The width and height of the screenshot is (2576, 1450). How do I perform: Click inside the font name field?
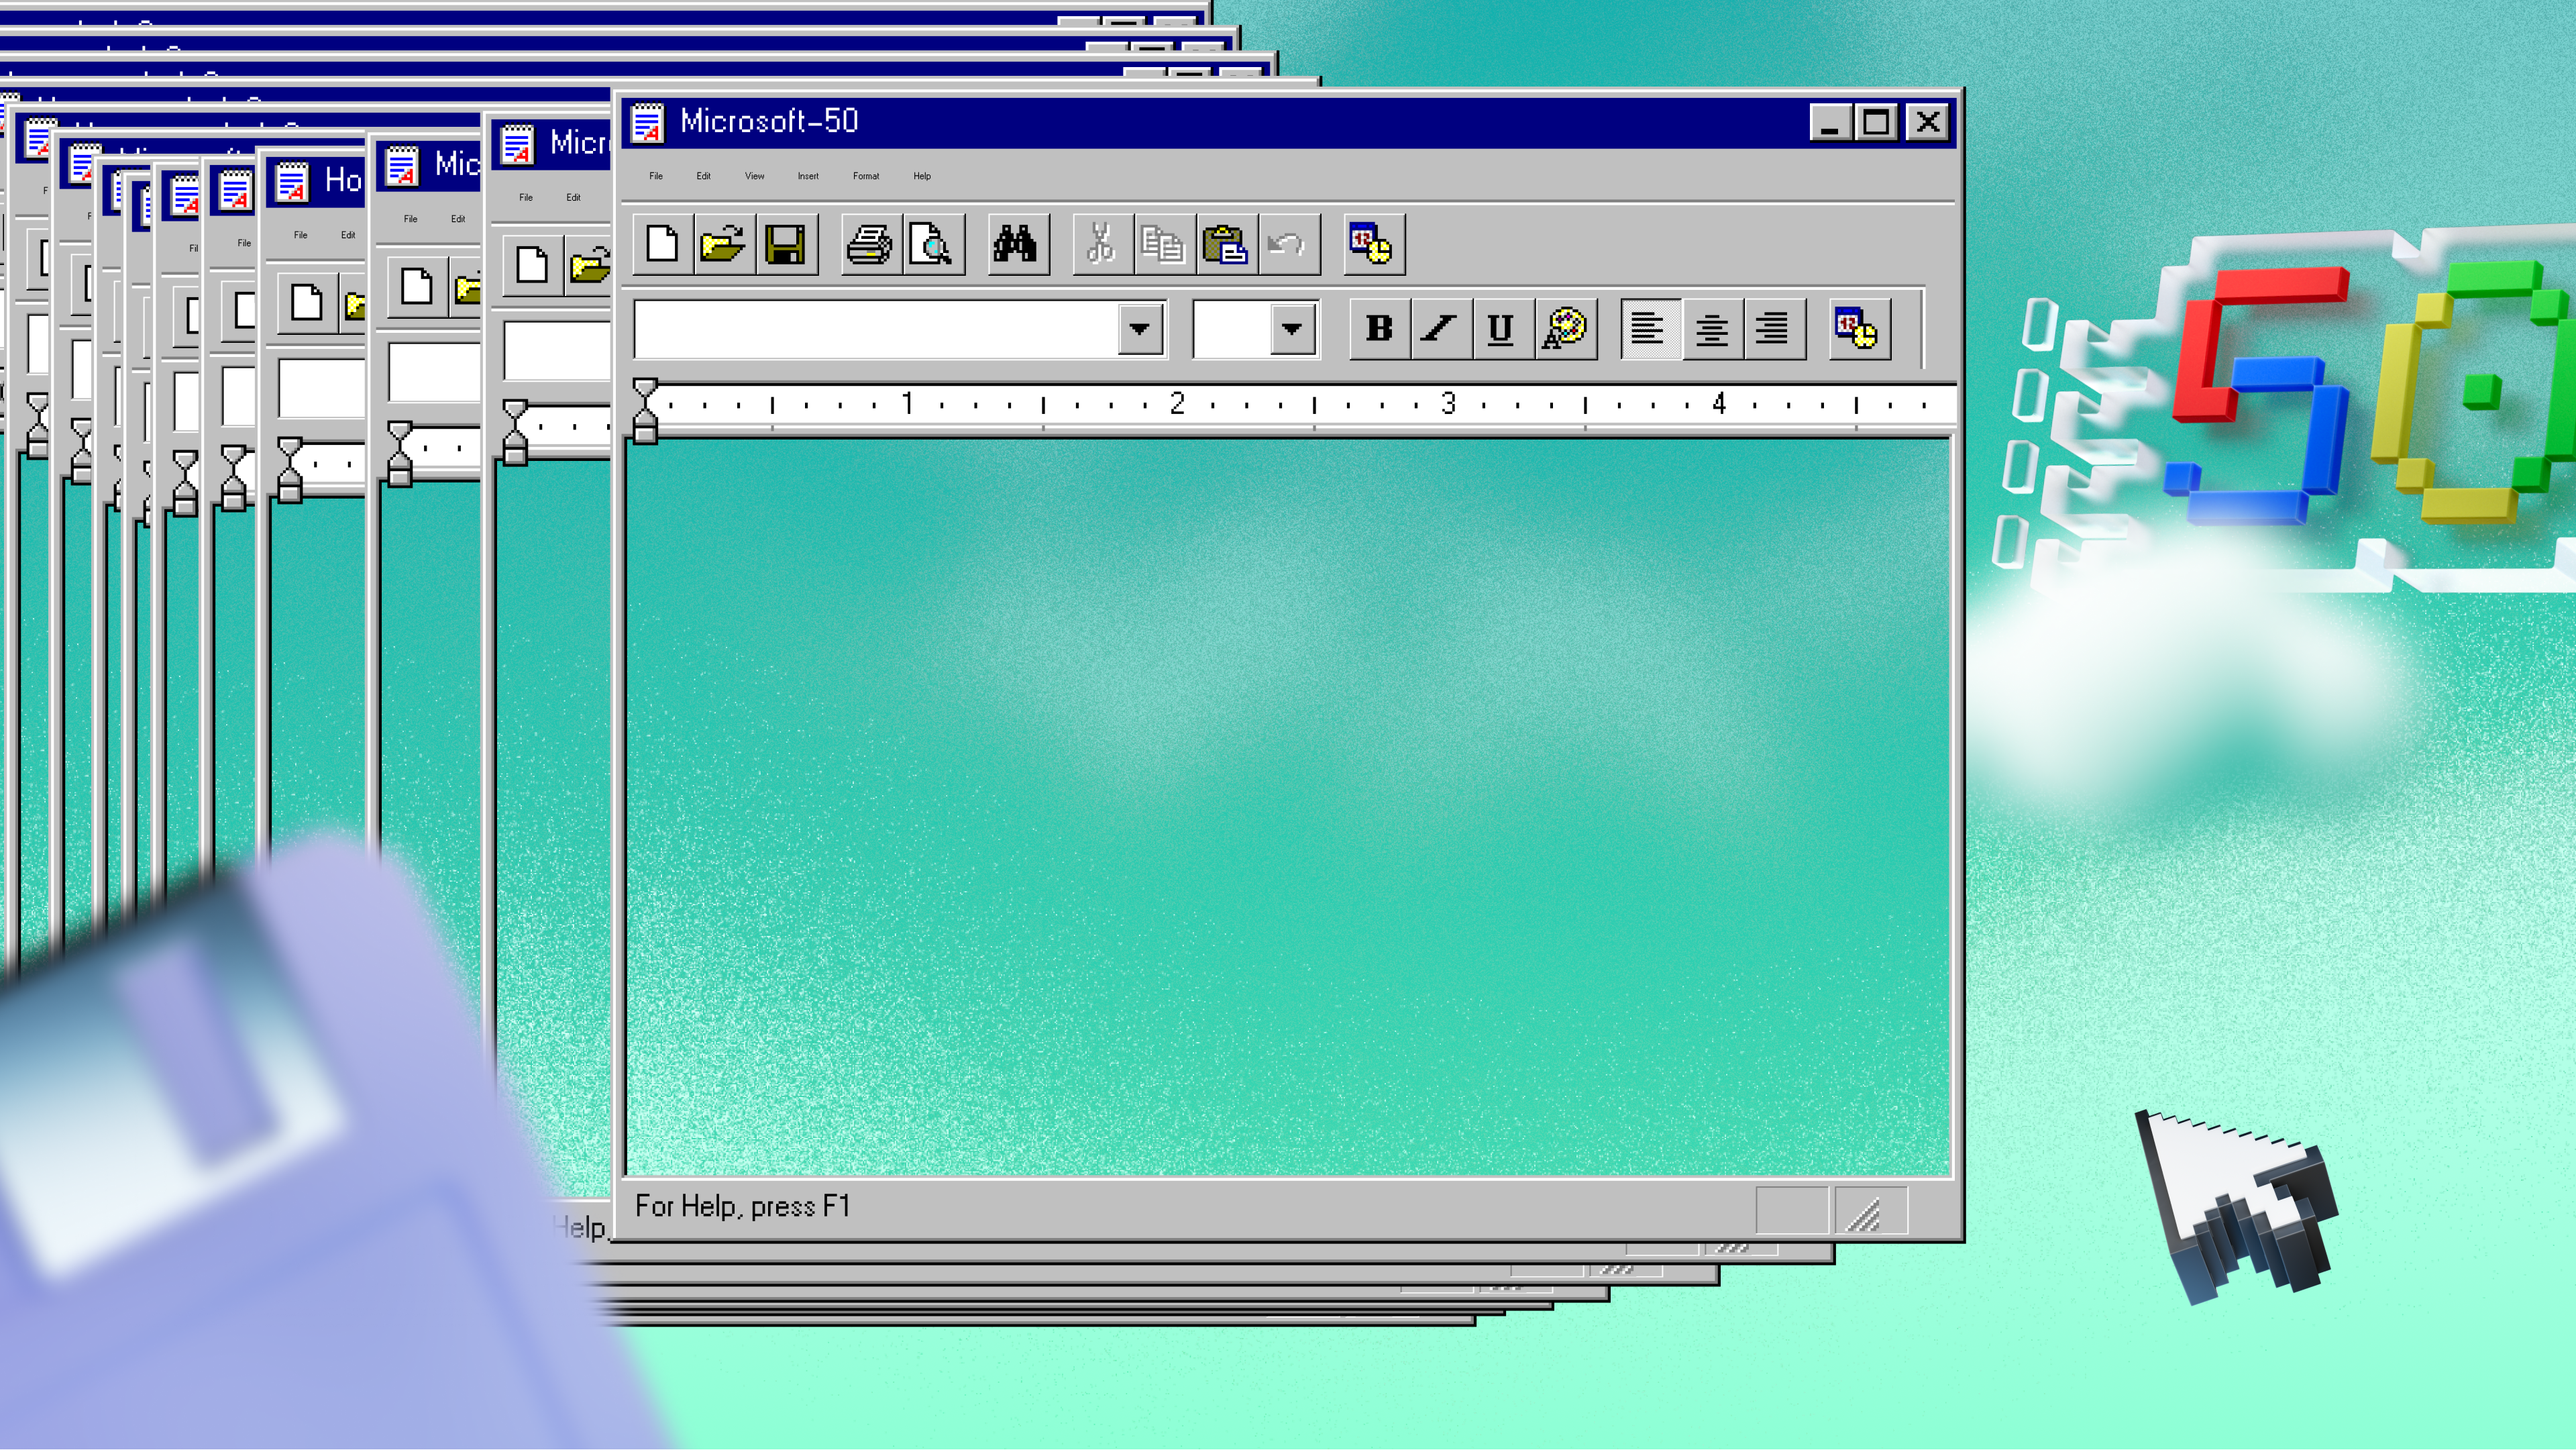point(876,328)
